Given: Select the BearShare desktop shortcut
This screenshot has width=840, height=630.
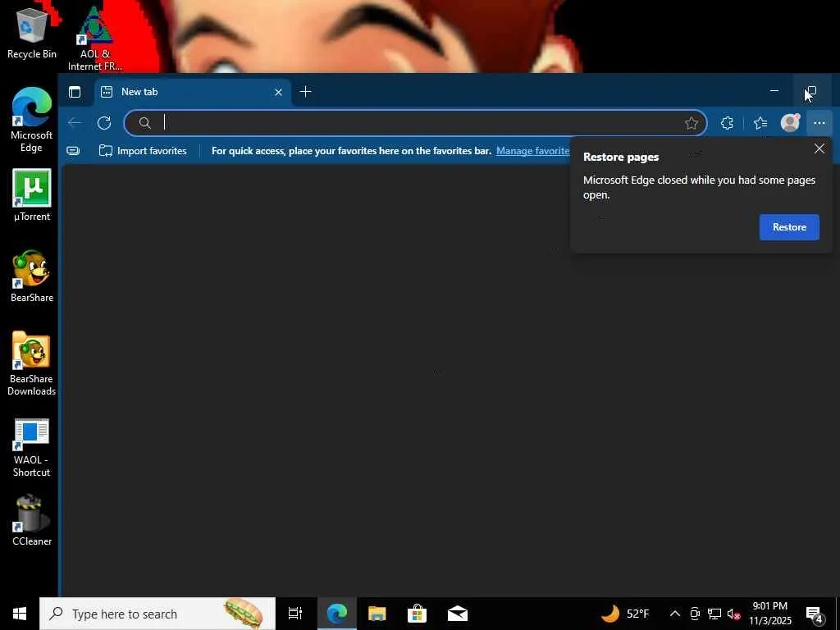Looking at the screenshot, I should click(32, 276).
